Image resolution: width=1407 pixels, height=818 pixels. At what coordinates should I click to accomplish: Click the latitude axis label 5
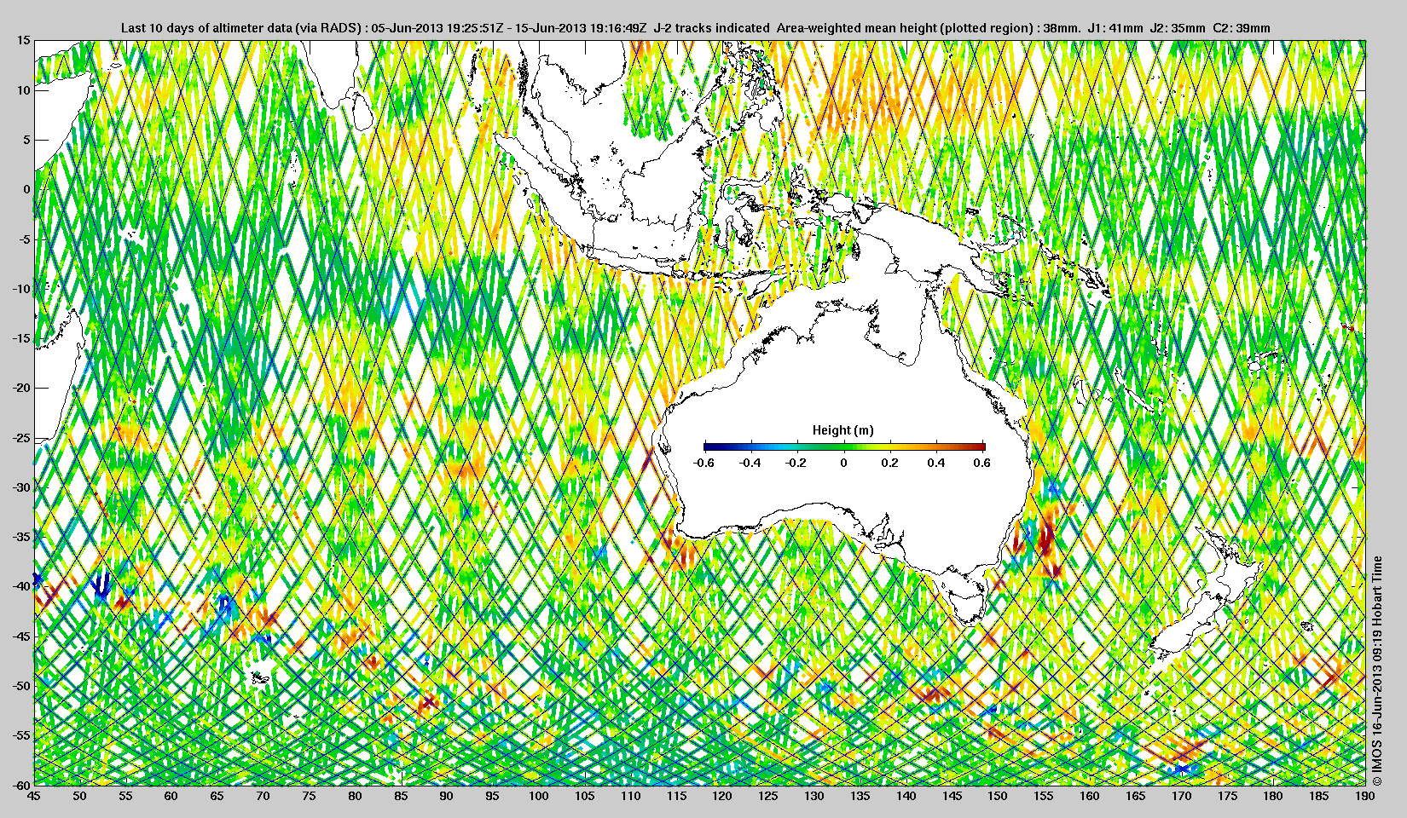point(27,140)
